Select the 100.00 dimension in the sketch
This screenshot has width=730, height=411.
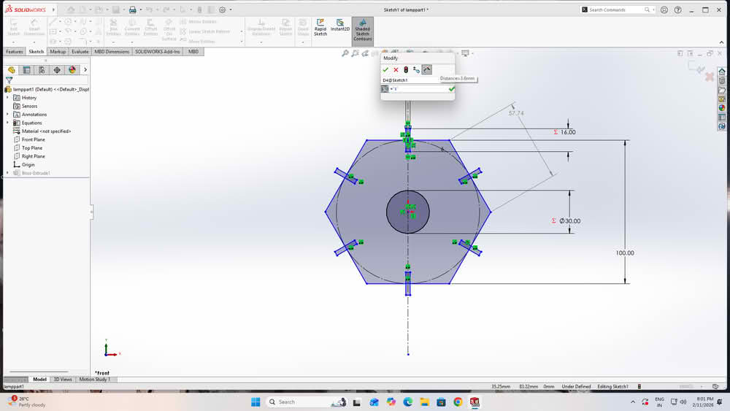pos(625,253)
